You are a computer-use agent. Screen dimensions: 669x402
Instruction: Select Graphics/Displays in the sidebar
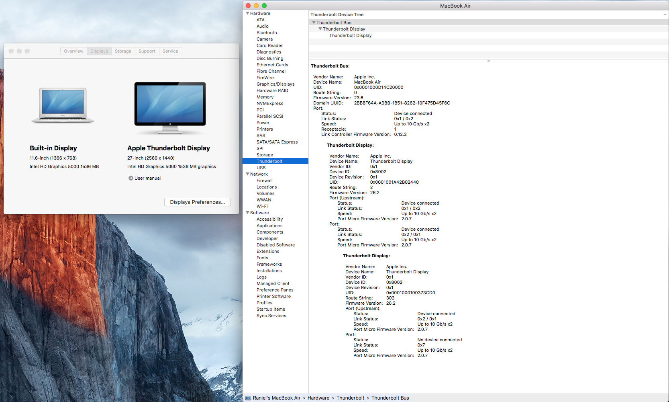pyautogui.click(x=275, y=84)
